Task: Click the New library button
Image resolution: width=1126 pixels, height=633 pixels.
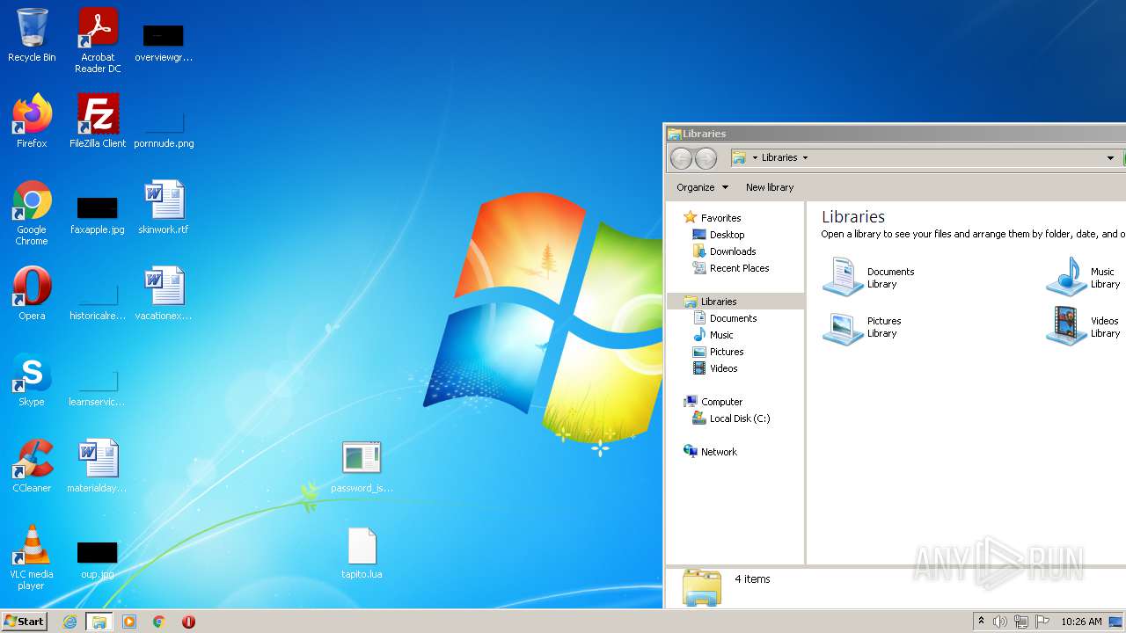Action: 770,187
